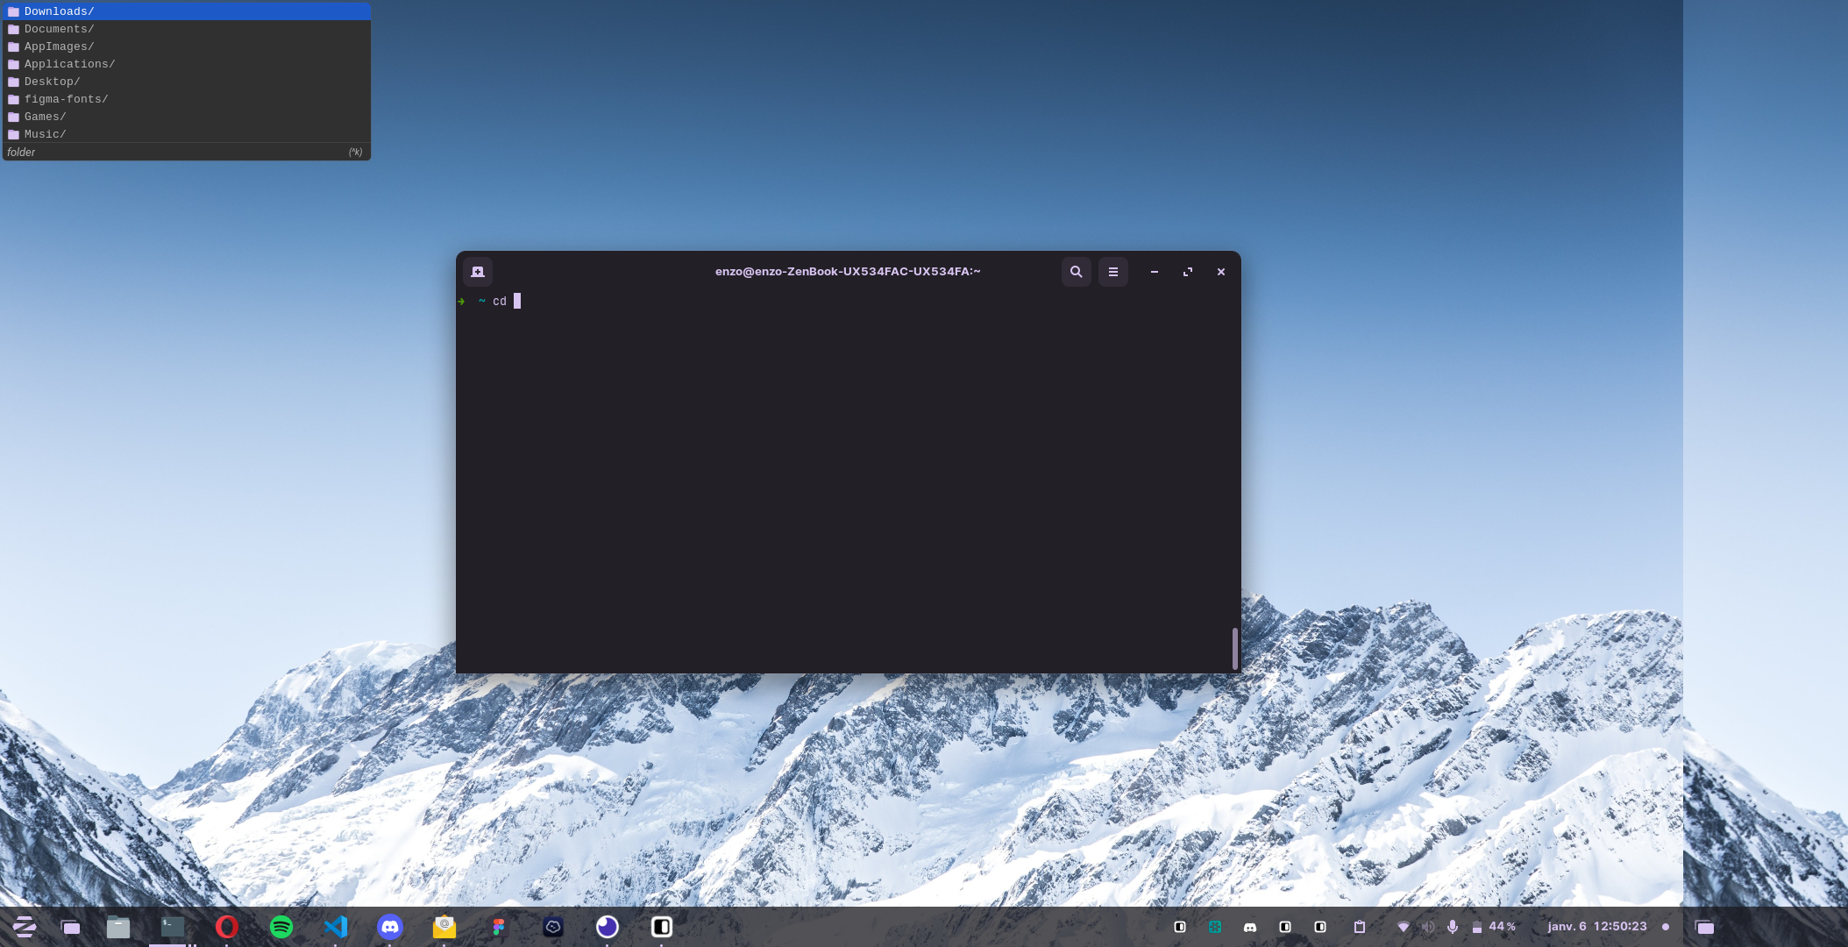Start Discord from the taskbar
The image size is (1848, 947).
[x=390, y=927]
